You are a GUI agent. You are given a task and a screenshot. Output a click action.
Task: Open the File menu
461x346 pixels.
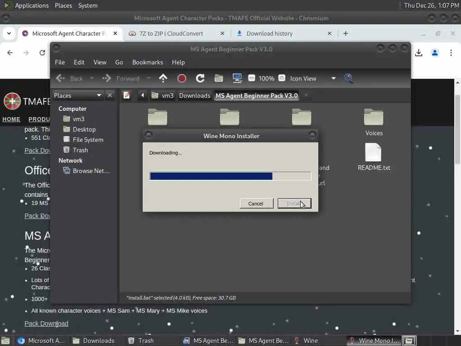pos(60,62)
